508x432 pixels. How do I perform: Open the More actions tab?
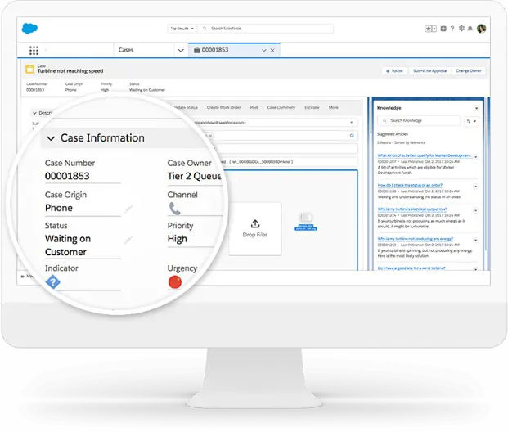(334, 107)
